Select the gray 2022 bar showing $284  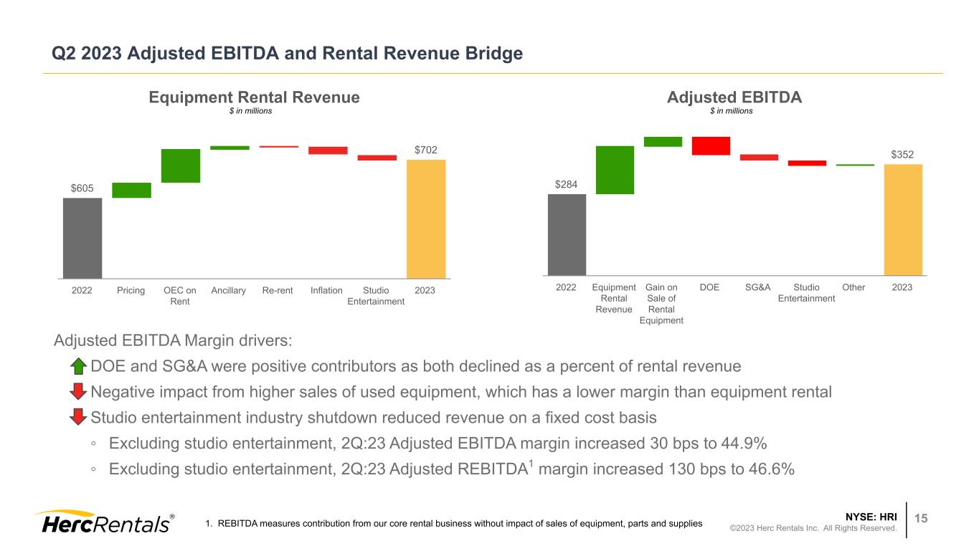[x=567, y=234]
